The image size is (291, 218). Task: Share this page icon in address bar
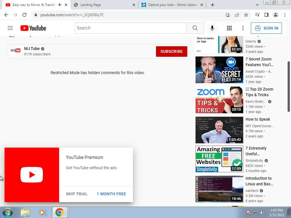pos(237,15)
